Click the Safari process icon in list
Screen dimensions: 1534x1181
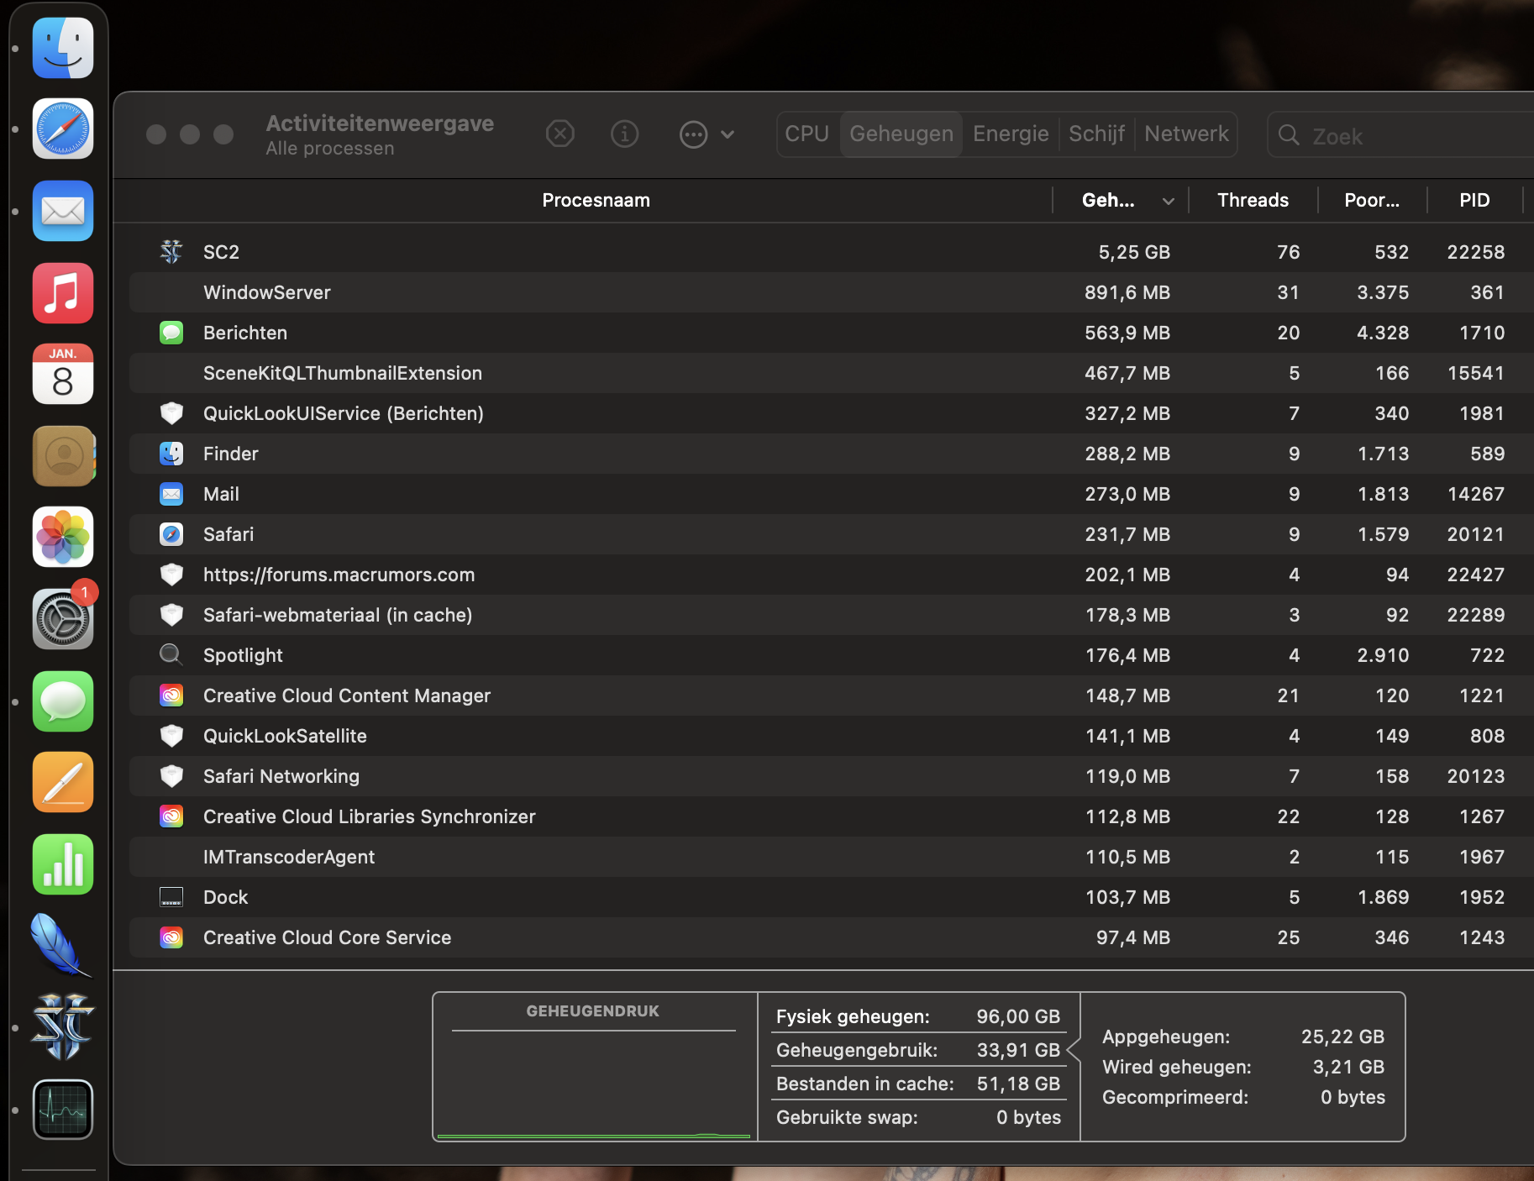click(171, 534)
